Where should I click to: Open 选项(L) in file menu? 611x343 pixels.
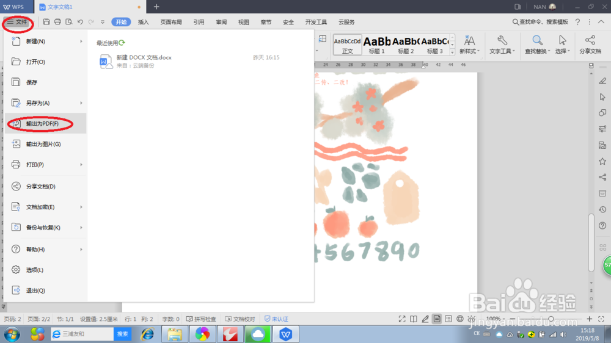[x=46, y=270]
